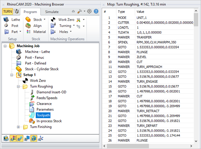Expand the Turn Finishing operation
This screenshot has height=149, width=201.
coord(18,127)
